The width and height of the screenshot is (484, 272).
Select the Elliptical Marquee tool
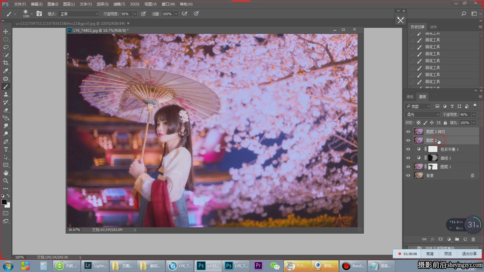tap(6, 39)
